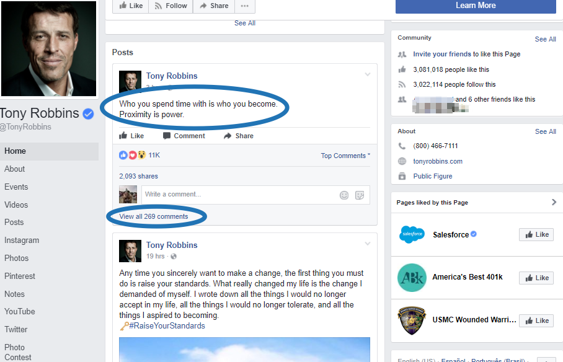563x362 pixels.
Task: Click the 2,093 shares link
Action: point(139,176)
